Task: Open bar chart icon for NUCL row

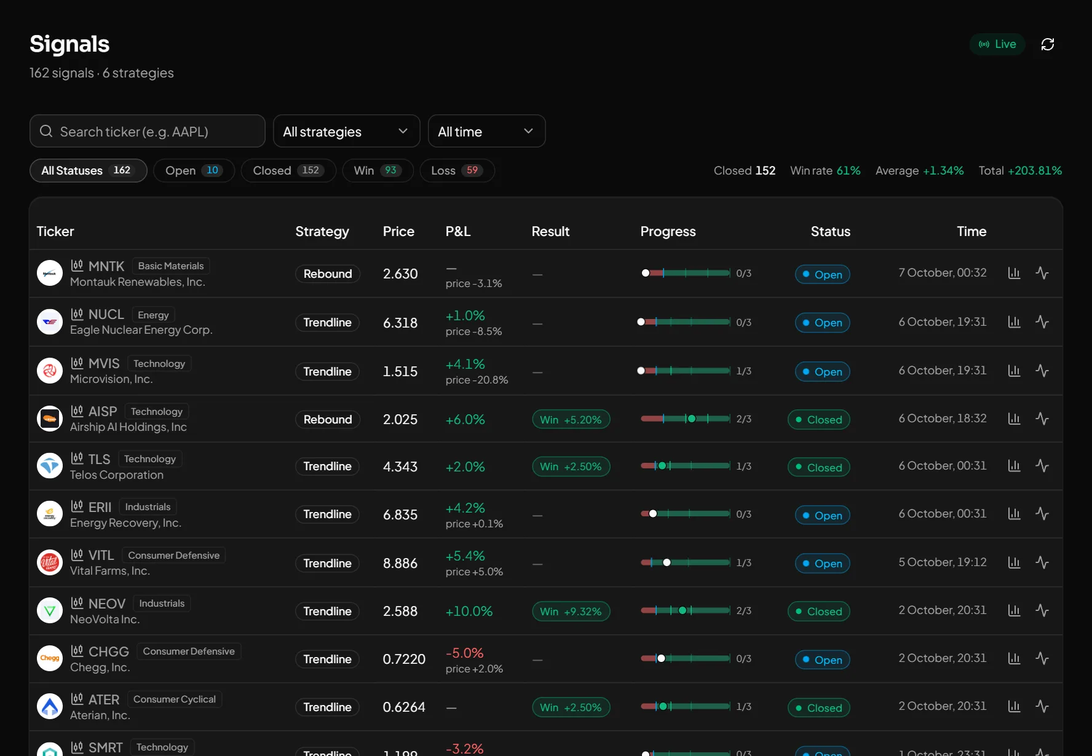Action: tap(1015, 322)
